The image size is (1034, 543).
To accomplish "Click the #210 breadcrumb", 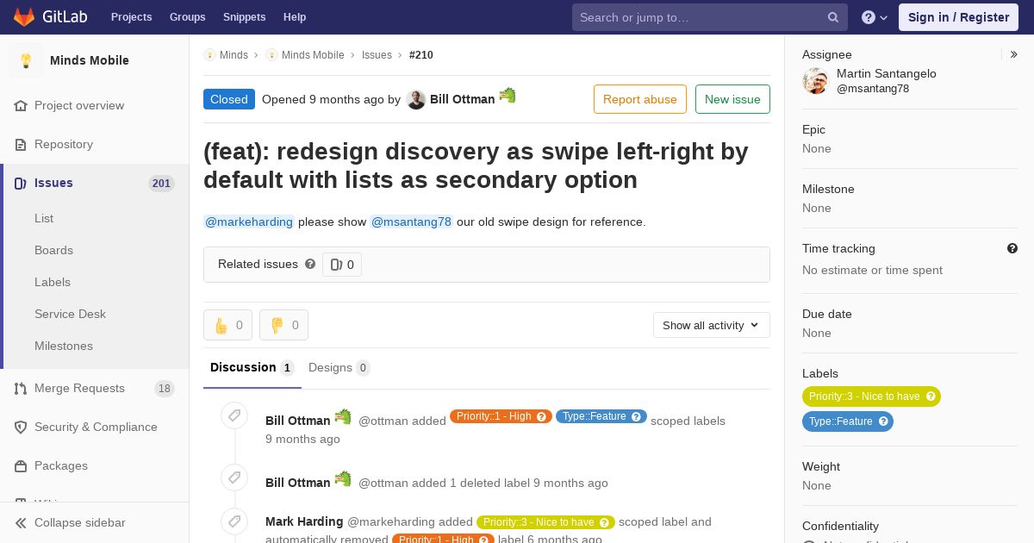I will click(421, 54).
